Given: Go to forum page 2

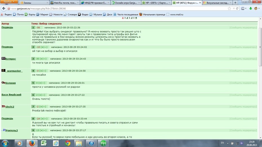Looking at the screenshot, I should click(x=127, y=18).
